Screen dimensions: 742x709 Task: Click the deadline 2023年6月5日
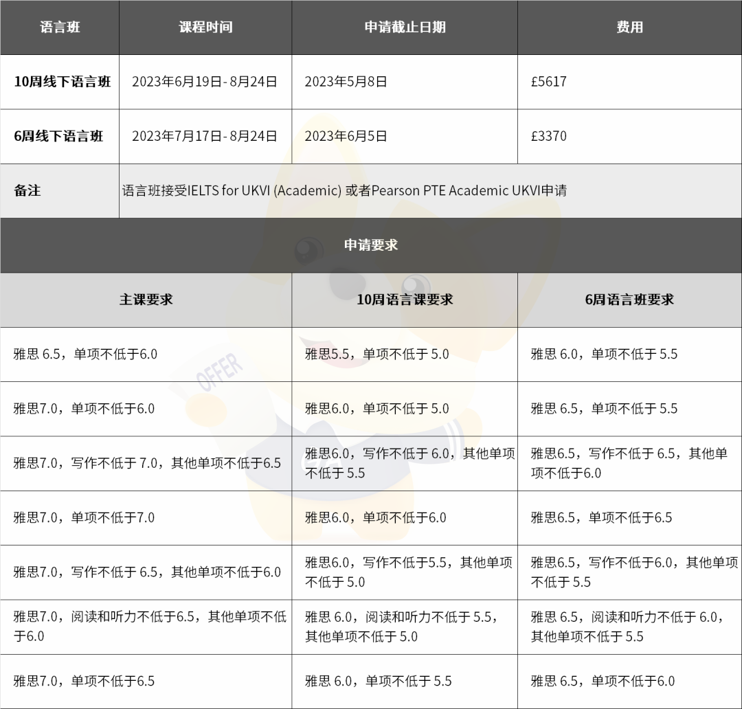point(346,136)
